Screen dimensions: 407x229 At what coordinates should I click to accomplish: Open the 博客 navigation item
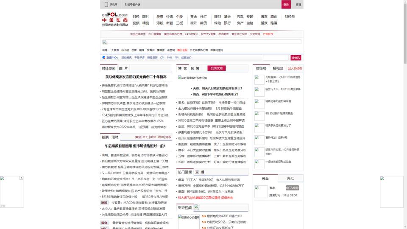[x=264, y=17]
